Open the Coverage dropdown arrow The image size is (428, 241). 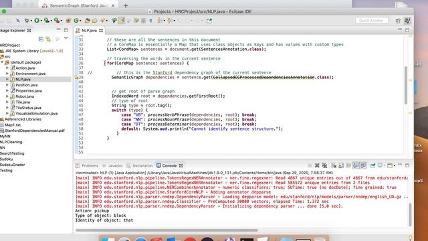51,21
